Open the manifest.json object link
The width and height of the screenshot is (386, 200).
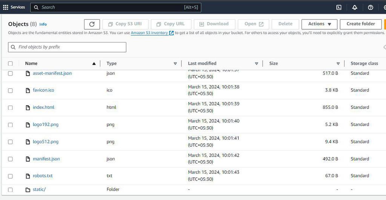pos(46,159)
